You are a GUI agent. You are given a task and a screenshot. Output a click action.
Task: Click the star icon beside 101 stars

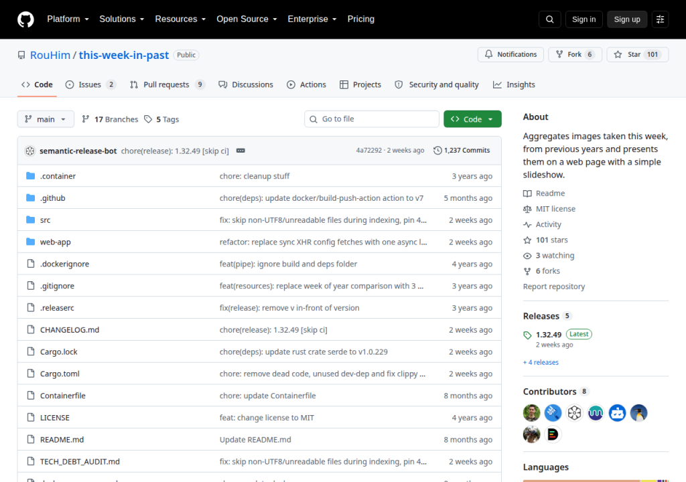click(x=527, y=240)
